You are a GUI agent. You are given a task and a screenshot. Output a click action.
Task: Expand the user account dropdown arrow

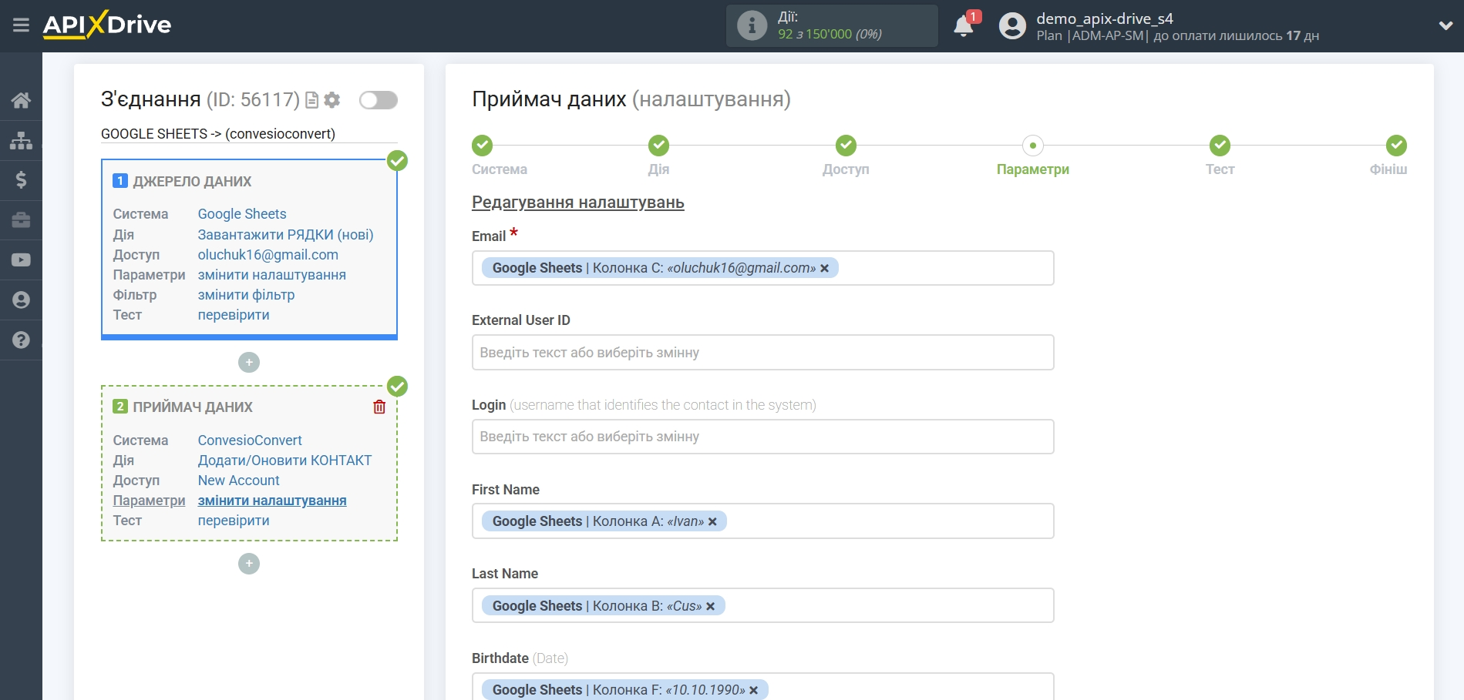tap(1445, 25)
